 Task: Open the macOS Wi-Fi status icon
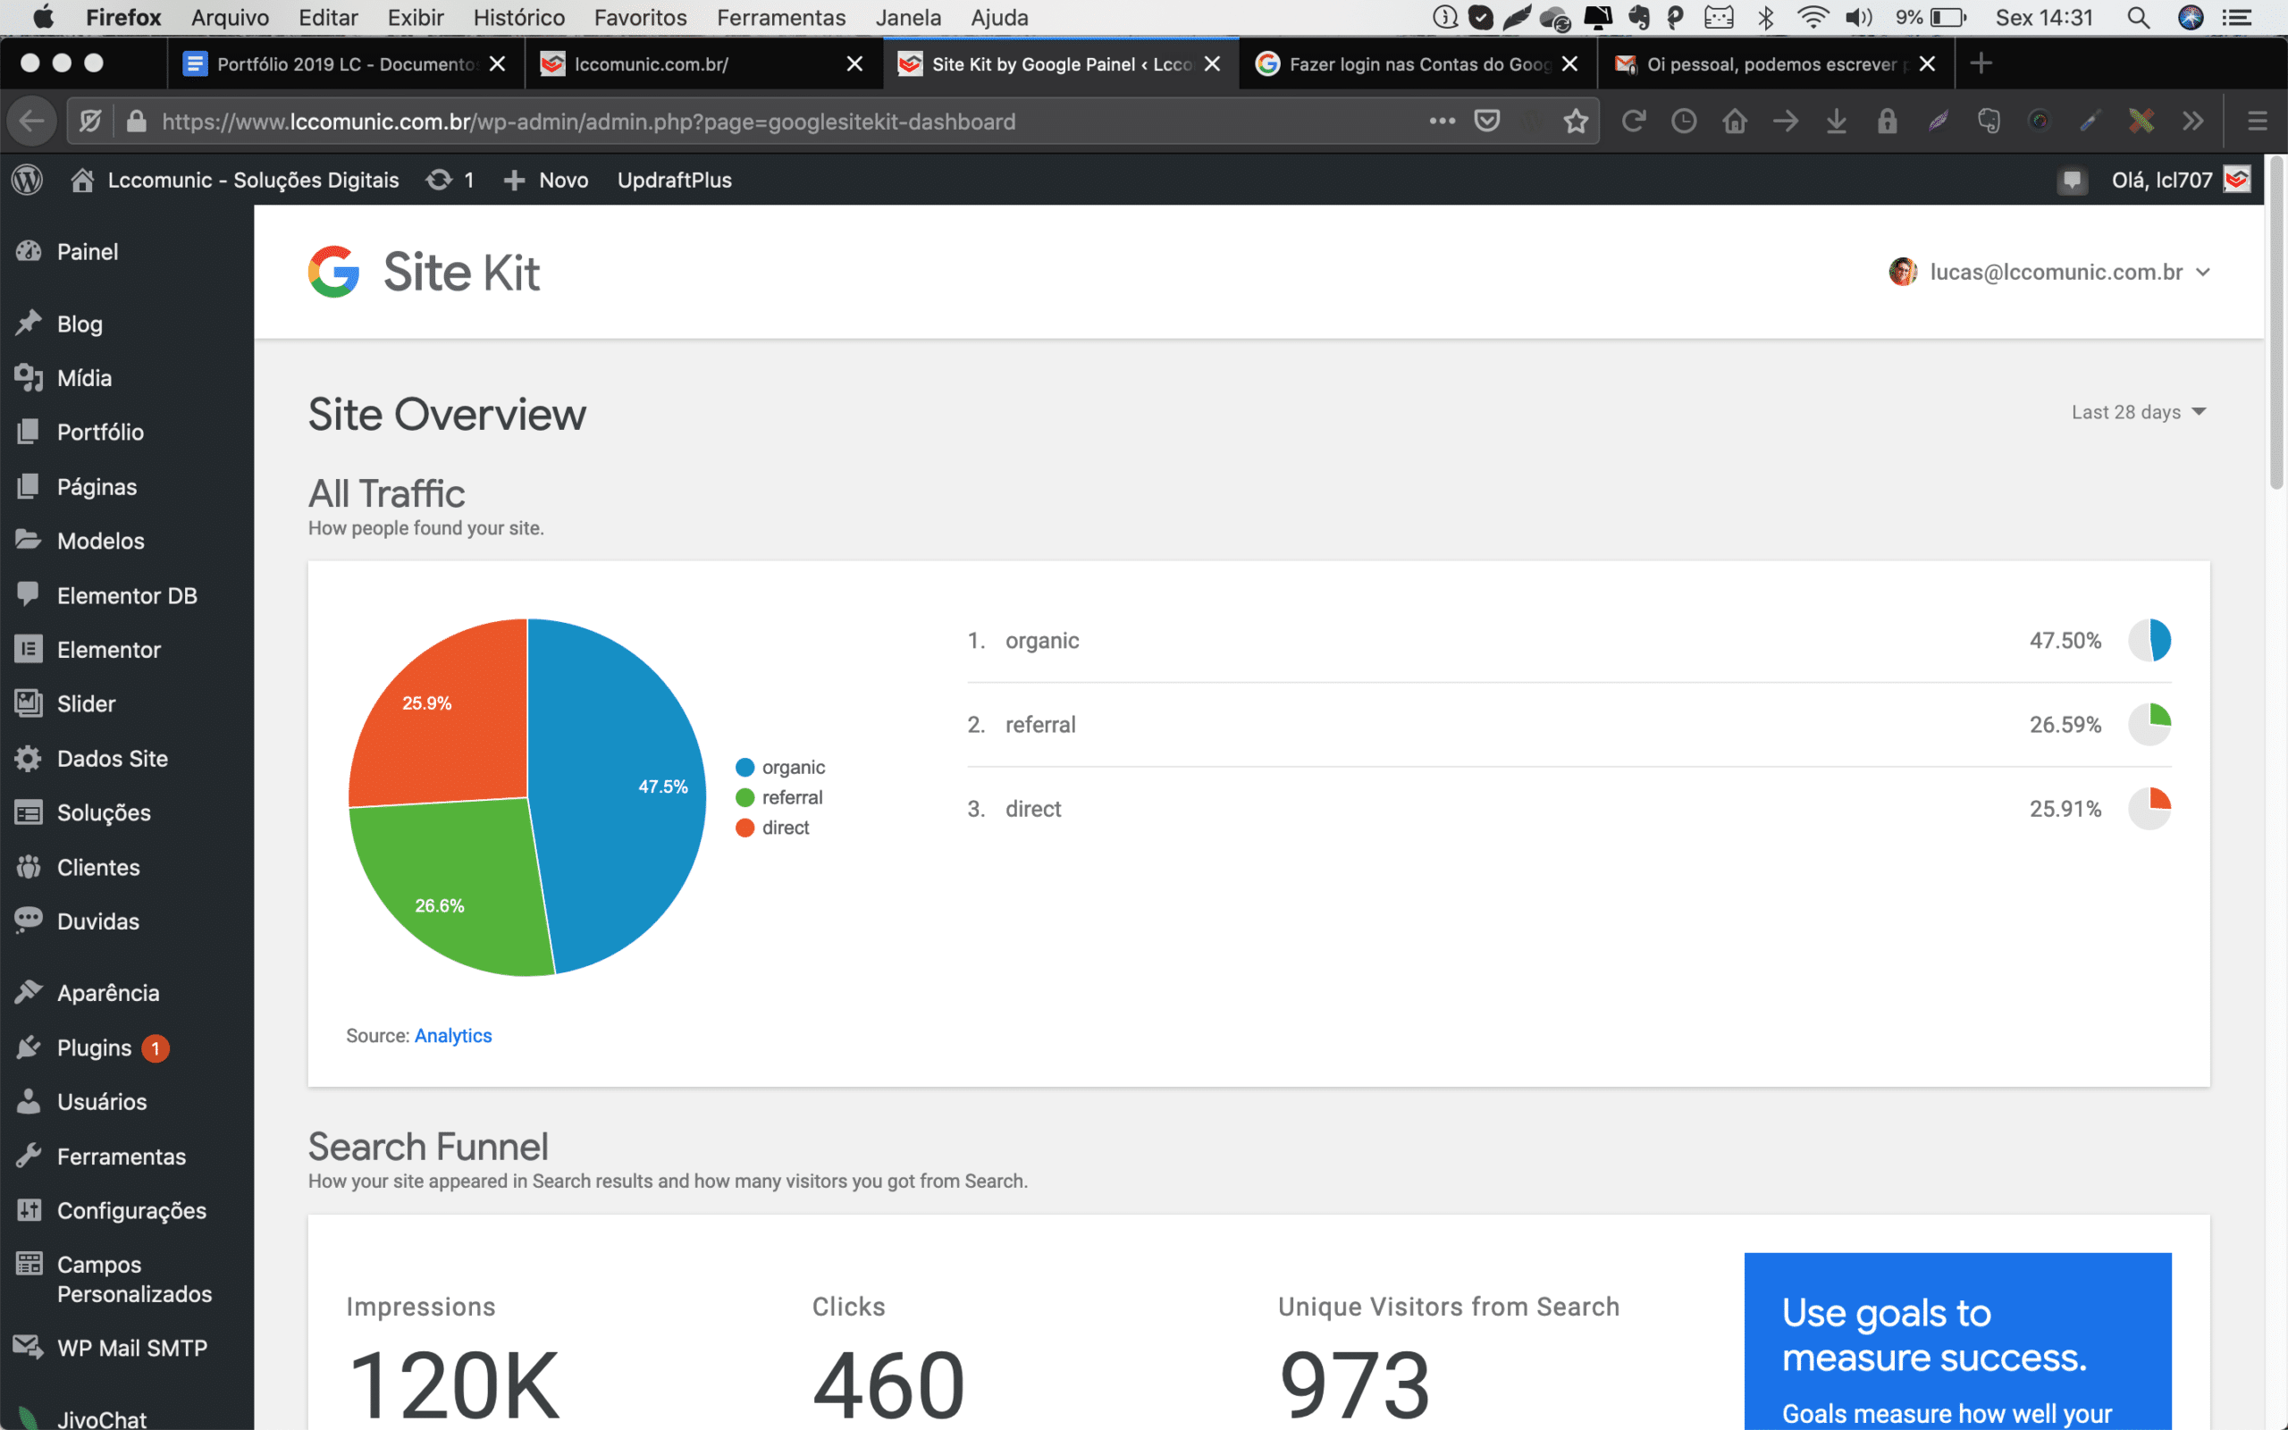pos(1813,18)
